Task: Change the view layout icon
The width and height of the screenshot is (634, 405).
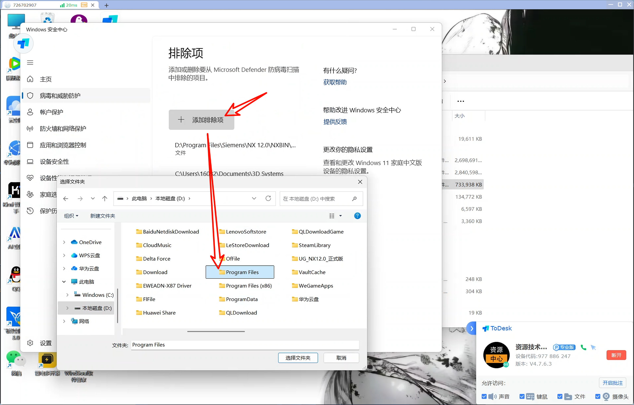Action: (332, 216)
